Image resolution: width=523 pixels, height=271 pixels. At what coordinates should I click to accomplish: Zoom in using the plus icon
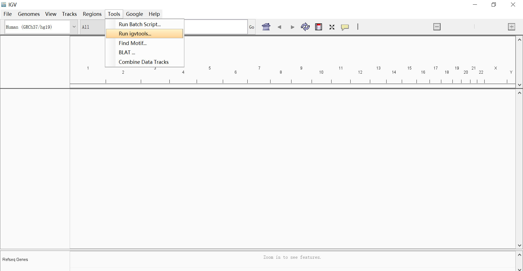pyautogui.click(x=512, y=27)
